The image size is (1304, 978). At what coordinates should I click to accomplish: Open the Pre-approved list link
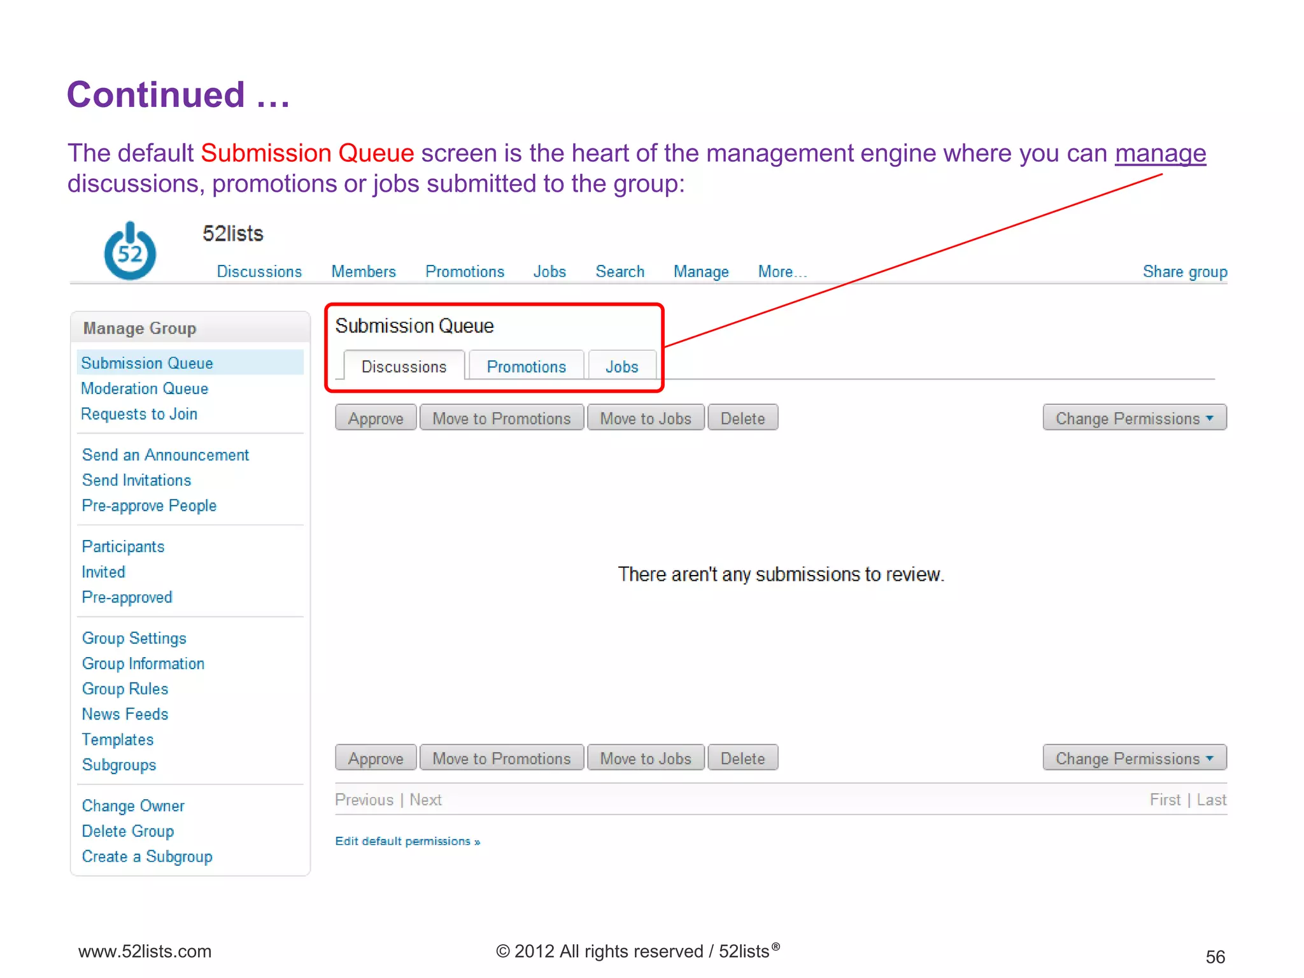(127, 597)
